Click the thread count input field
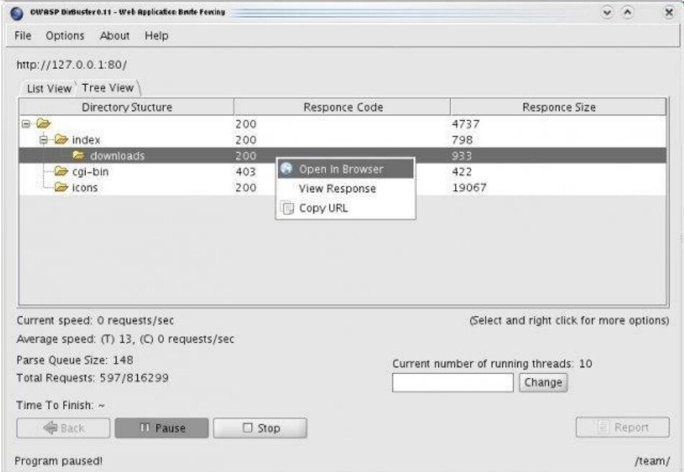The width and height of the screenshot is (684, 472). tap(453, 382)
